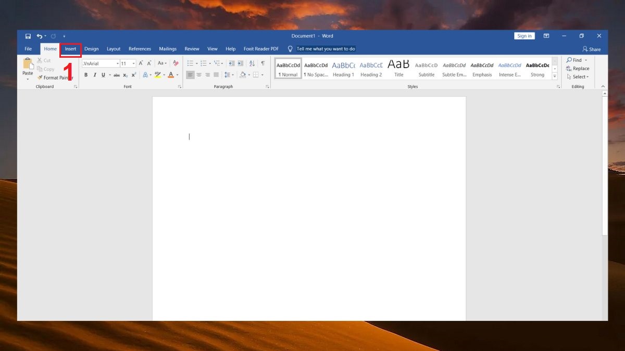Viewport: 625px width, 351px height.
Task: Switch to the Design tab
Action: click(92, 49)
